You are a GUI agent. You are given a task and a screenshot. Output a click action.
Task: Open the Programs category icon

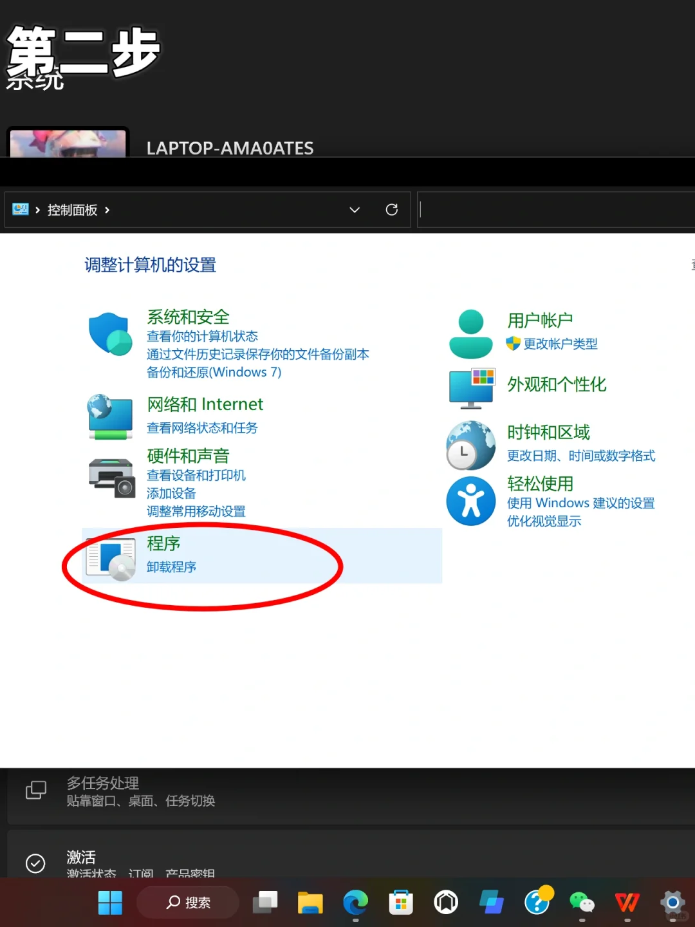click(110, 556)
